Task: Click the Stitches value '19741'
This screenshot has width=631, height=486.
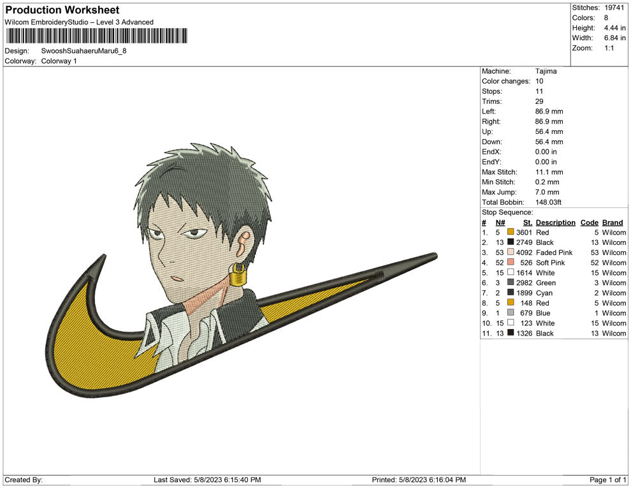Action: pos(614,8)
